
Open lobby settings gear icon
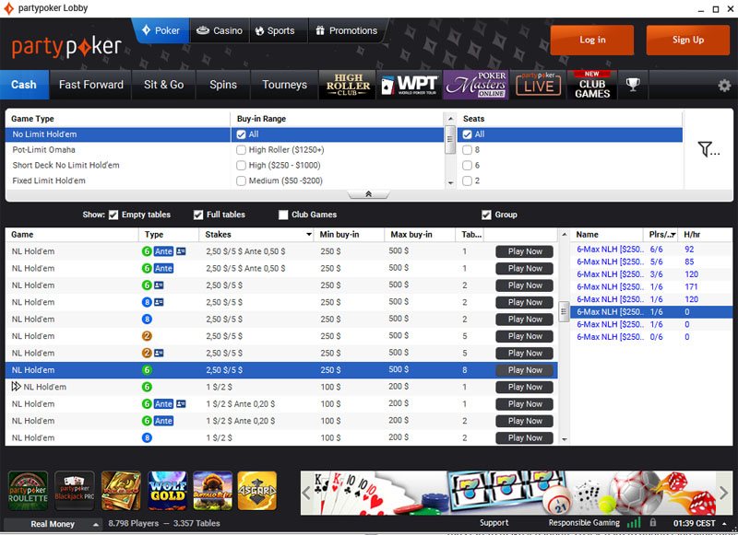coord(724,85)
